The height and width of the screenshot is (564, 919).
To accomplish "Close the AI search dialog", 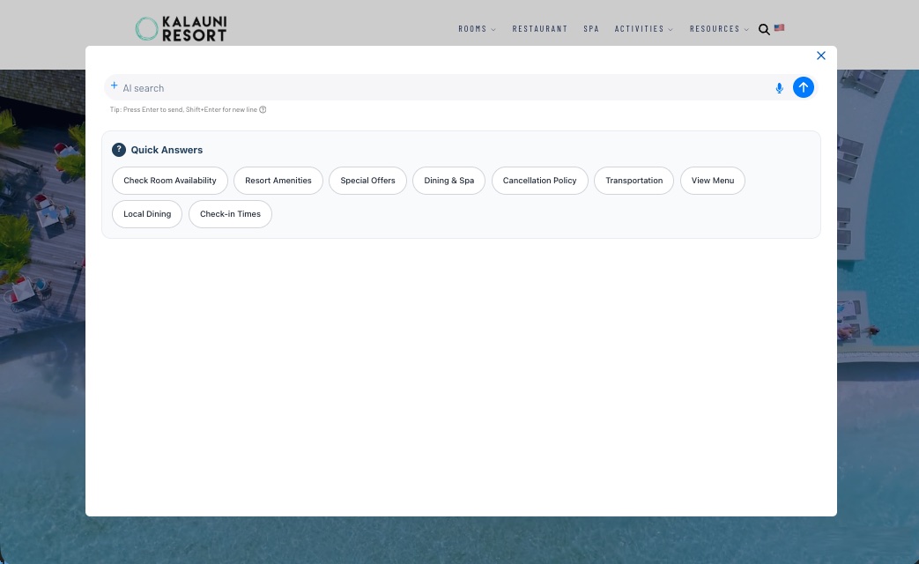I will (x=820, y=56).
